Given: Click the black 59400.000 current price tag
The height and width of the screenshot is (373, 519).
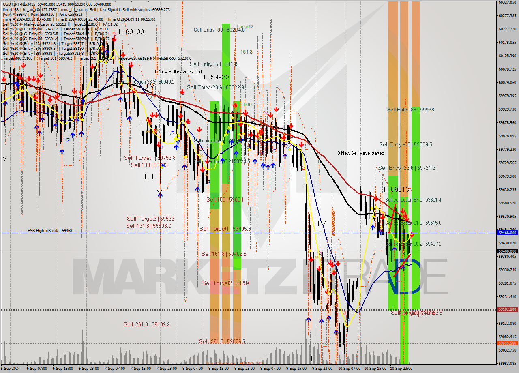Looking at the screenshot, I should point(507,251).
